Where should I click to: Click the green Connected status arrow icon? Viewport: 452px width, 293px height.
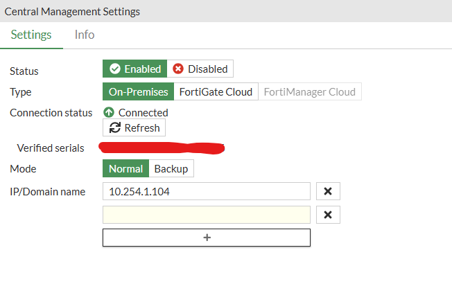(x=109, y=112)
